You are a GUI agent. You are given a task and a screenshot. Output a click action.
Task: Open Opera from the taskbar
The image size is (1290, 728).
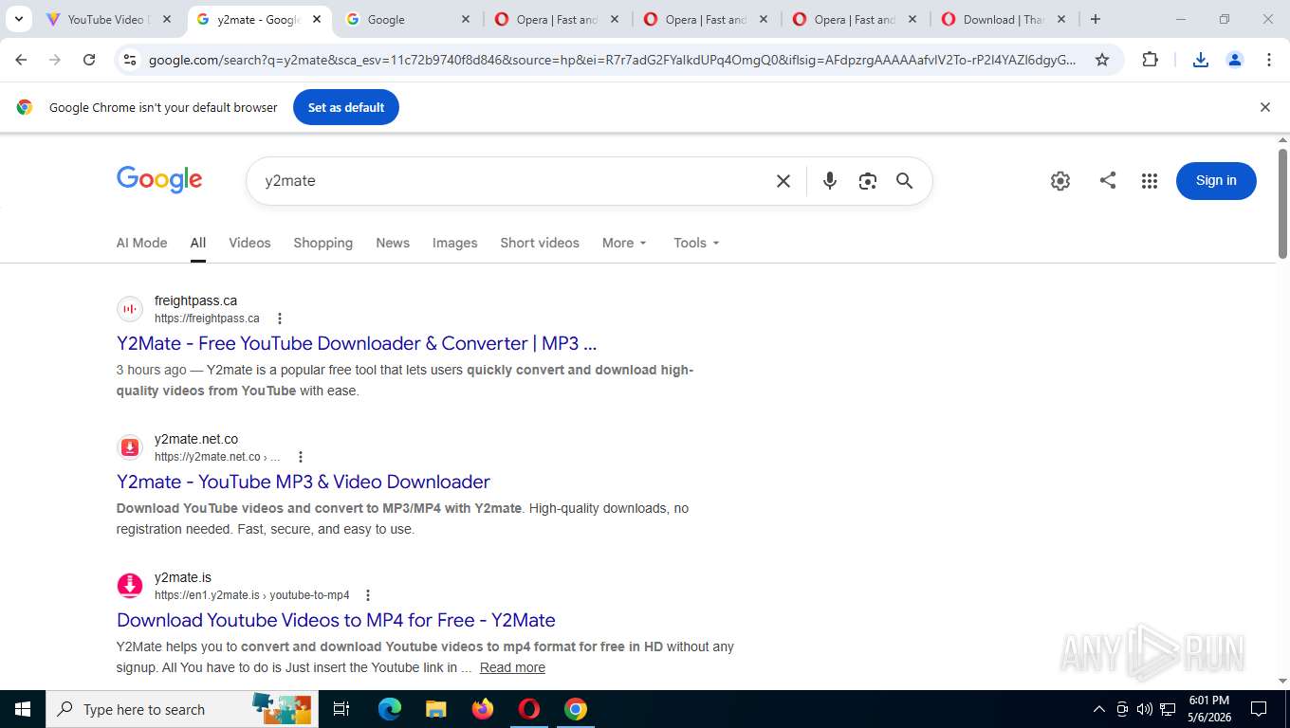(x=529, y=709)
